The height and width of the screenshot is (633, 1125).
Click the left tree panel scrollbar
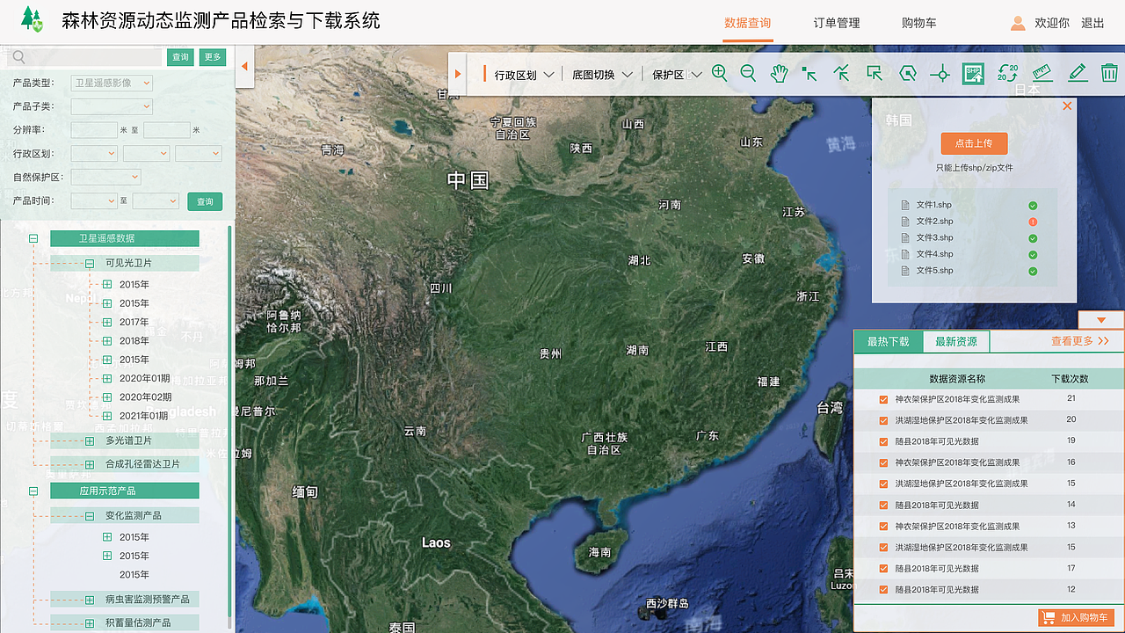tap(230, 426)
